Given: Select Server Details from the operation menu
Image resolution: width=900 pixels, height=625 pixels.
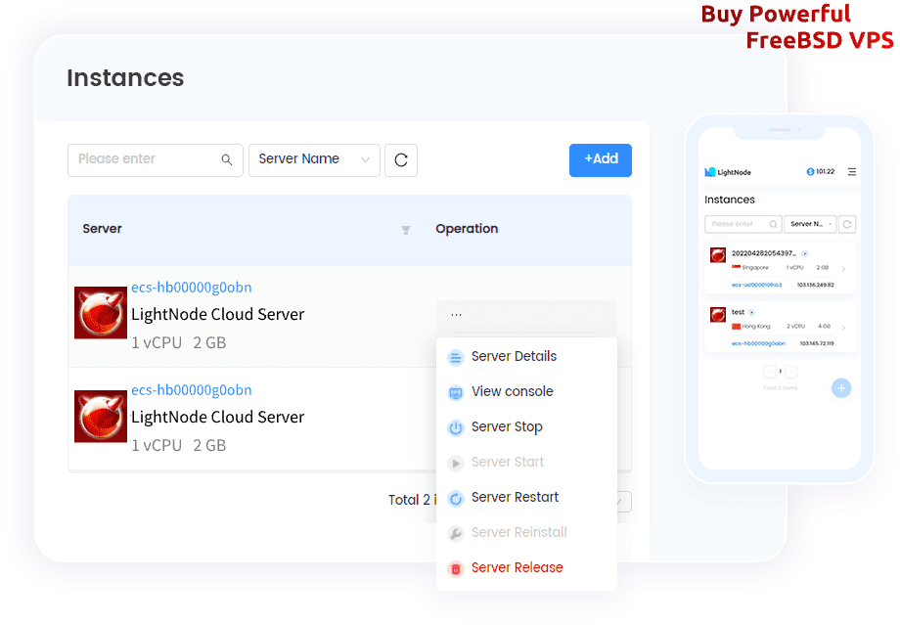Looking at the screenshot, I should pyautogui.click(x=515, y=356).
